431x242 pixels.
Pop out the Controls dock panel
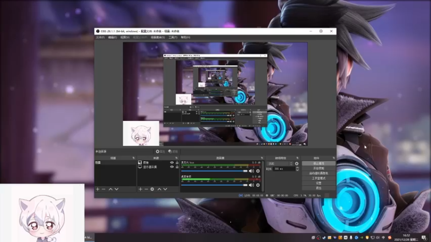[333, 158]
